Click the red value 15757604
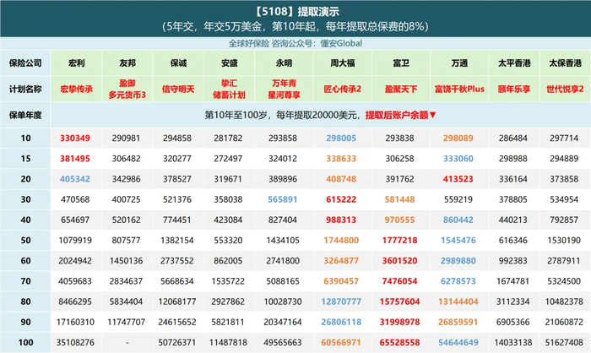The width and height of the screenshot is (591, 353). tap(399, 301)
